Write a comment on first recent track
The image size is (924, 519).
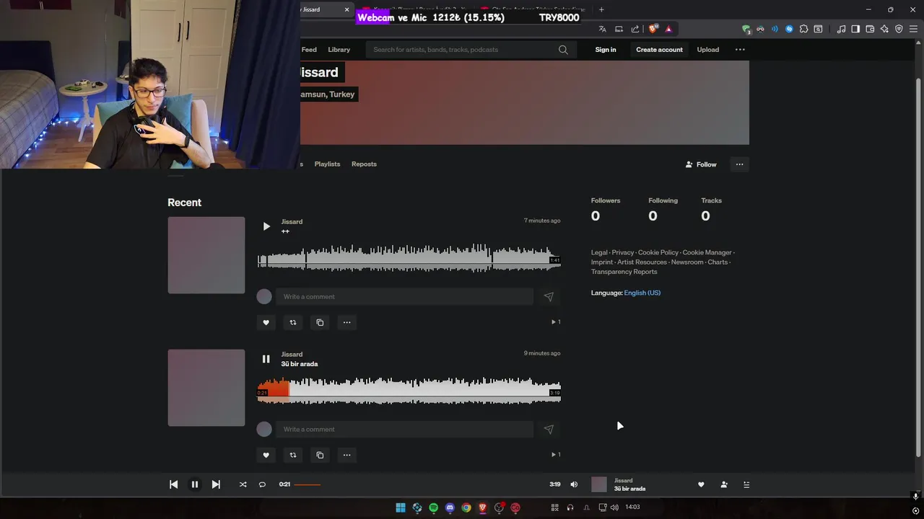[x=404, y=296]
